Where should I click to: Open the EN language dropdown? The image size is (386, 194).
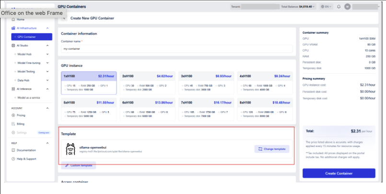(x=327, y=7)
